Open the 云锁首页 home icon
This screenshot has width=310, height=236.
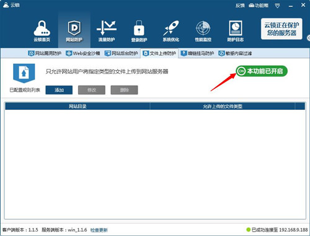point(42,30)
